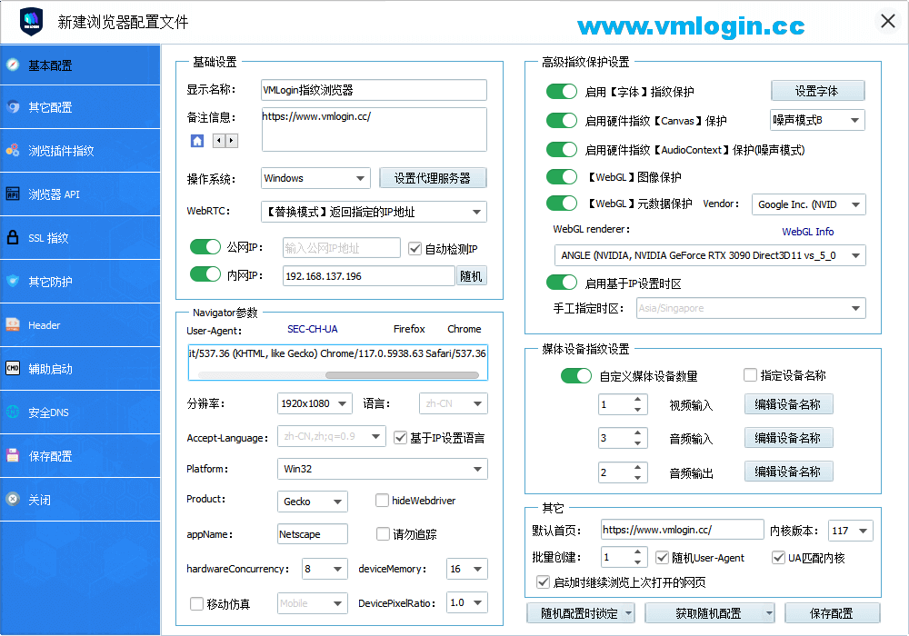Open Product Gecko dropdown
Viewport: 909px width, 636px height.
[x=313, y=502]
